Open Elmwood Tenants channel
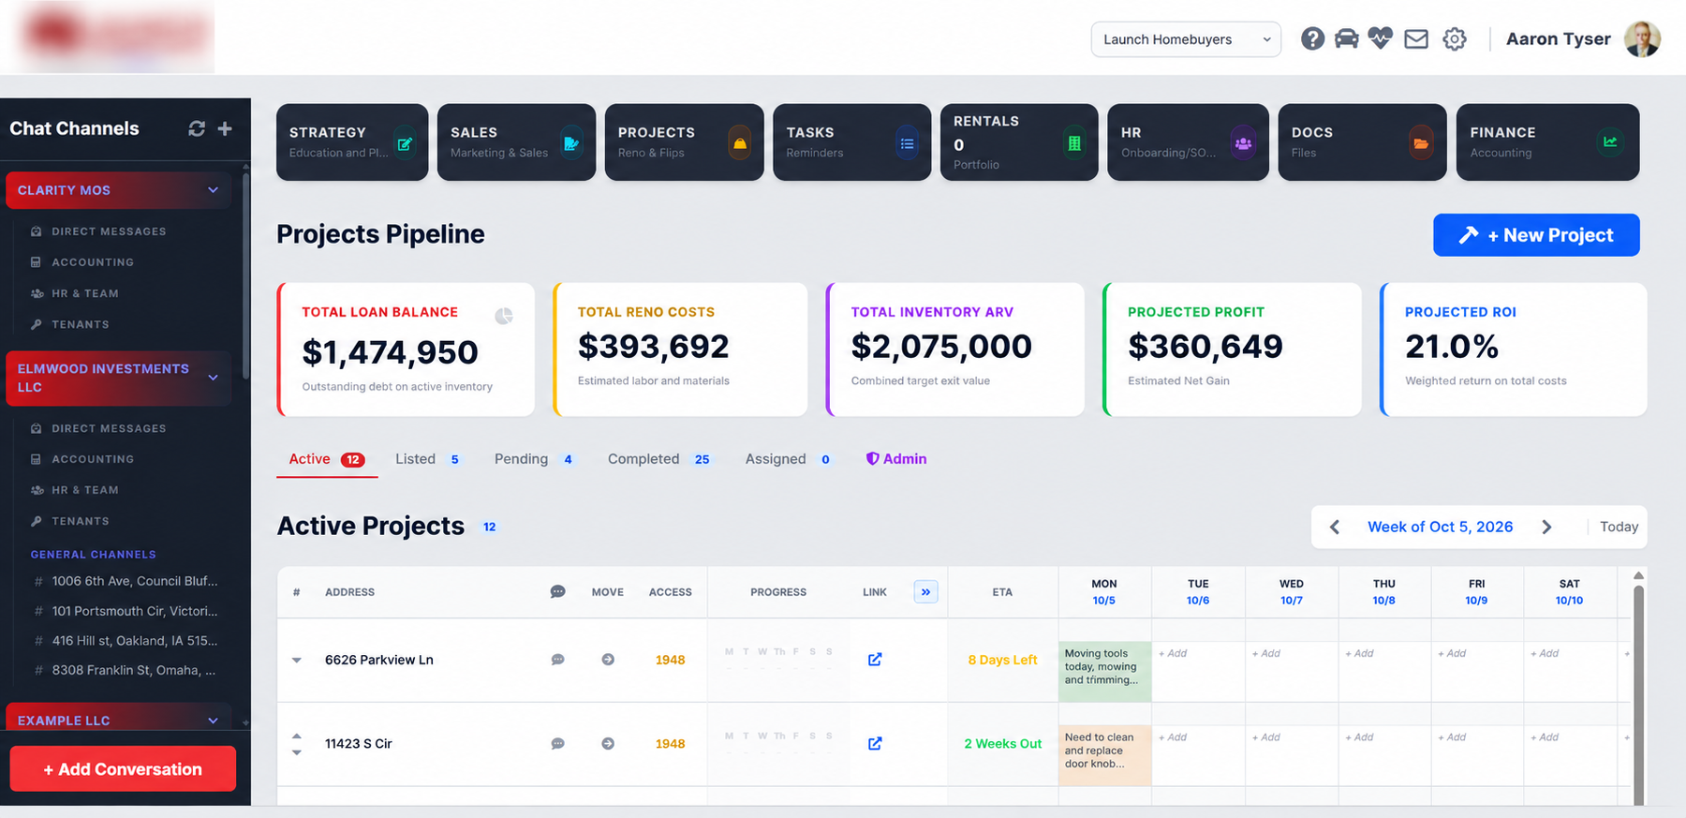 (81, 521)
